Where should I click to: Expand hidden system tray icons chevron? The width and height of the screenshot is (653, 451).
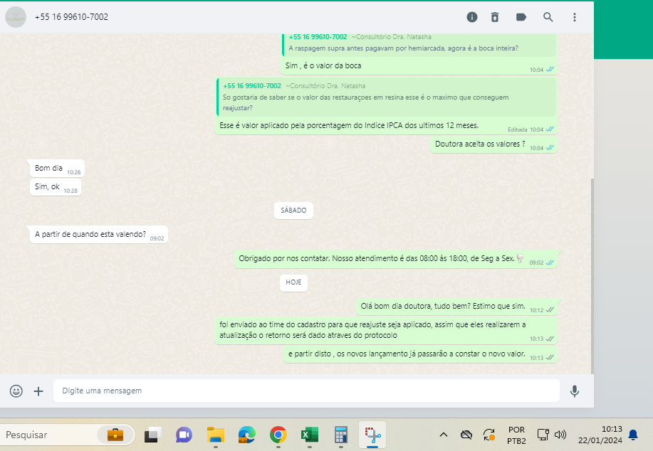pyautogui.click(x=444, y=435)
